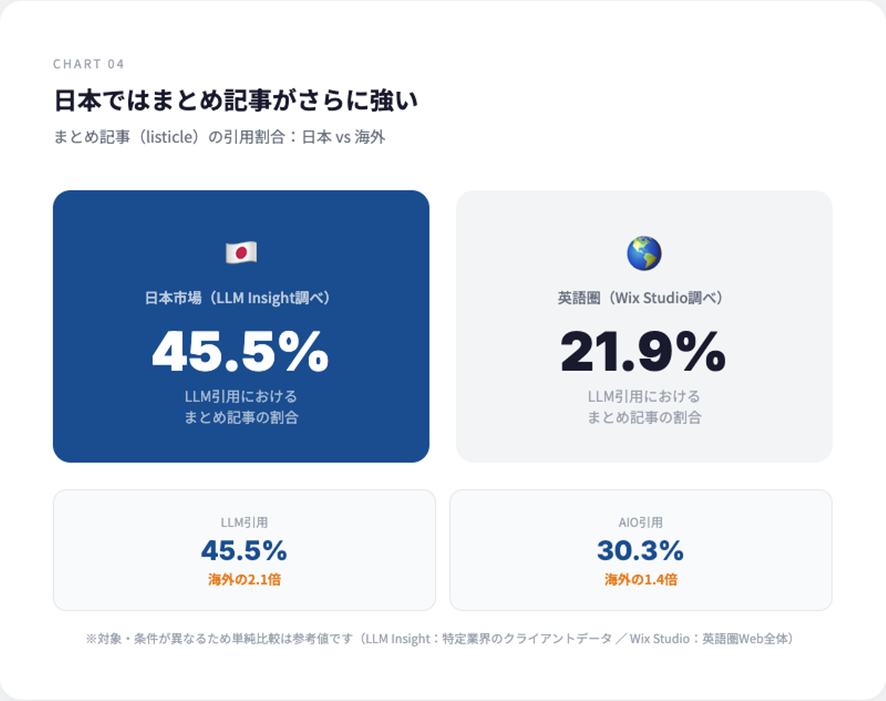This screenshot has height=701, width=886.
Task: Click the まとめ記事の割合 caption in gray card
Action: point(644,417)
